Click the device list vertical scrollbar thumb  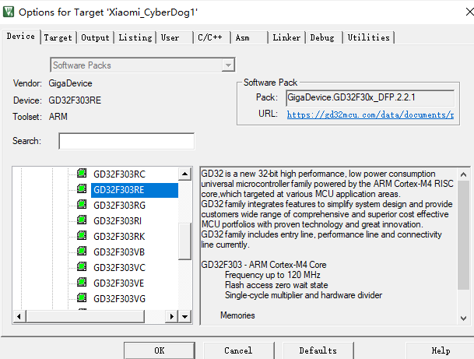184,241
